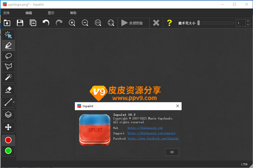Open the theInpaint.com/support link
Image resolution: width=253 pixels, height=168 pixels.
click(x=152, y=133)
